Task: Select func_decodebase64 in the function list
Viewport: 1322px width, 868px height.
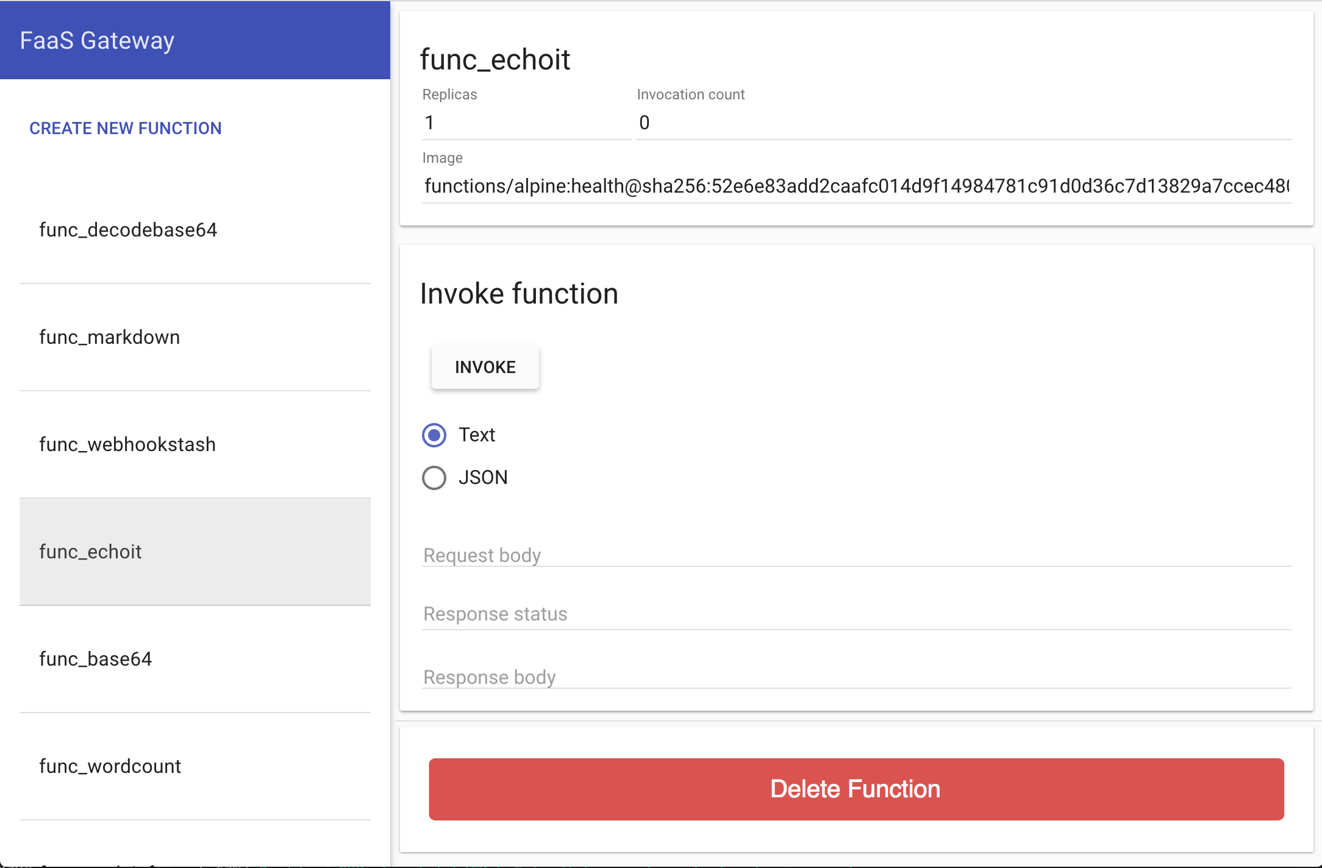Action: point(195,230)
